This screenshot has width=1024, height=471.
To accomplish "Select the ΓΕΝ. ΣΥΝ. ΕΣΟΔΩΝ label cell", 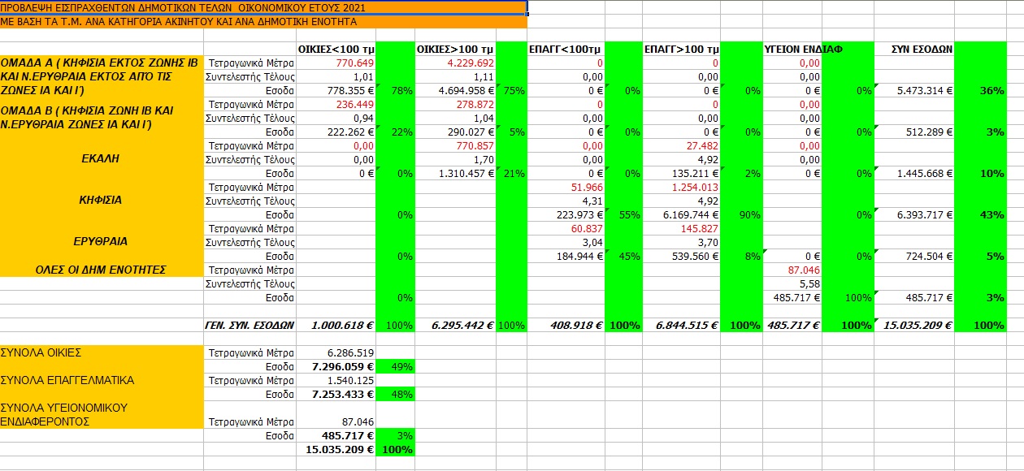I will tap(249, 326).
